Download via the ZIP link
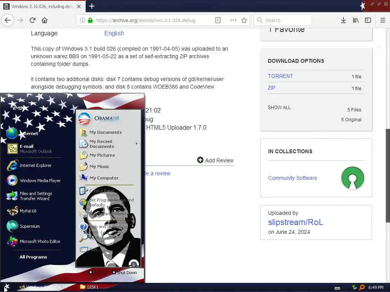The image size is (390, 292). pos(271,88)
